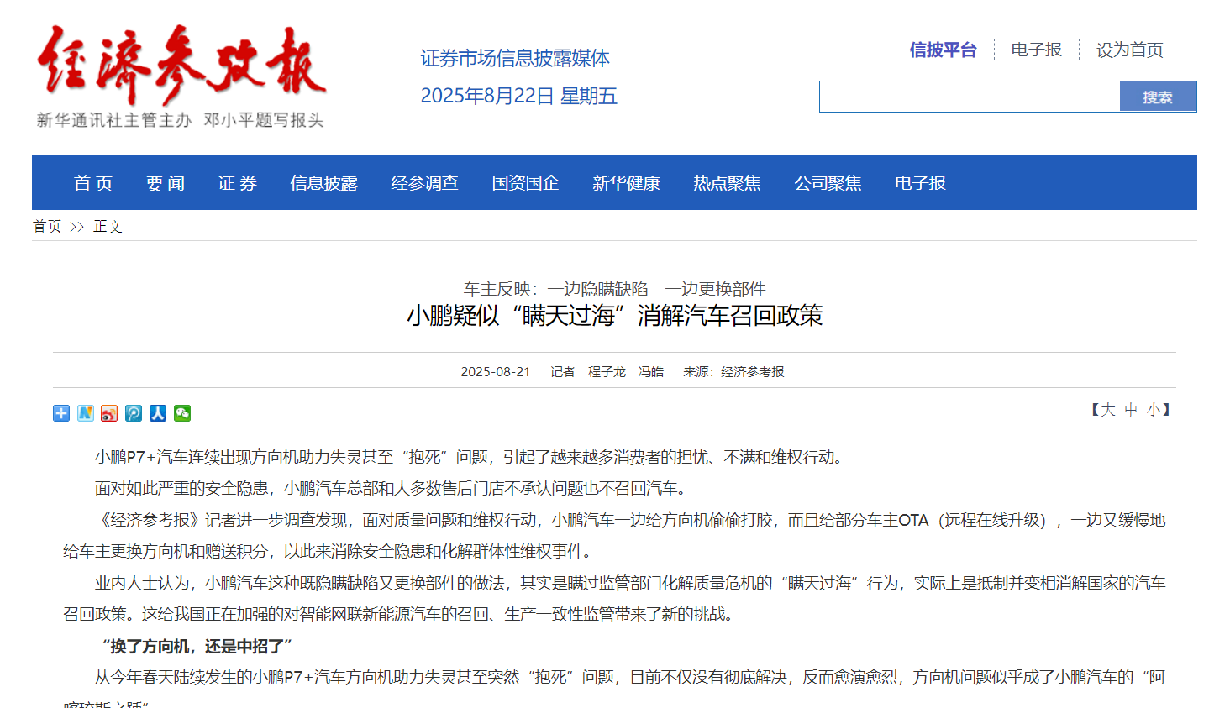This screenshot has width=1230, height=708.
Task: Click the bold subheading “换了方向机，还是中招了”
Action: click(197, 647)
